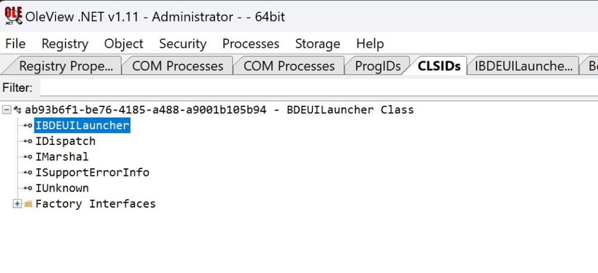Open the Registry menu
The image size is (598, 273).
tap(65, 44)
